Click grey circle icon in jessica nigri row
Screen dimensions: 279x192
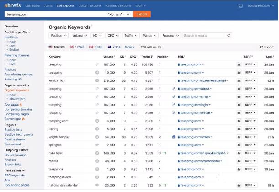tap(97, 80)
